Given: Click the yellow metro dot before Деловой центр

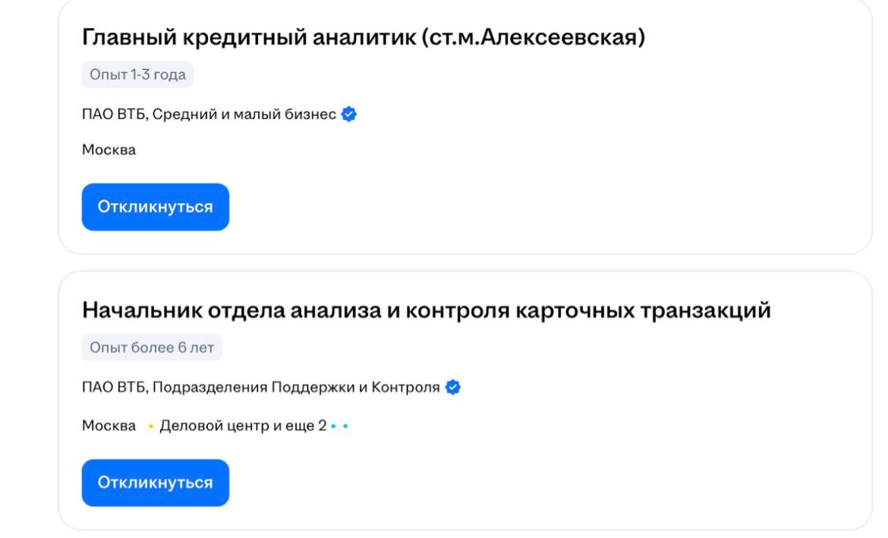Looking at the screenshot, I should [x=150, y=426].
